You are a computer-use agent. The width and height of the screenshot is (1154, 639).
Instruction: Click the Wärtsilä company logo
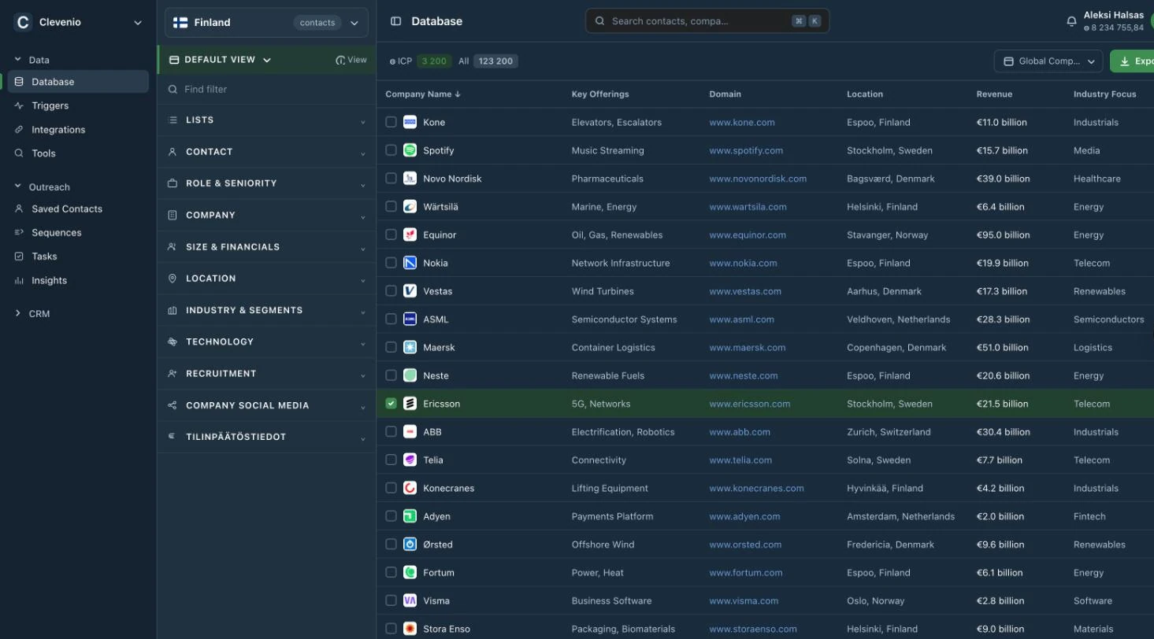tap(410, 207)
